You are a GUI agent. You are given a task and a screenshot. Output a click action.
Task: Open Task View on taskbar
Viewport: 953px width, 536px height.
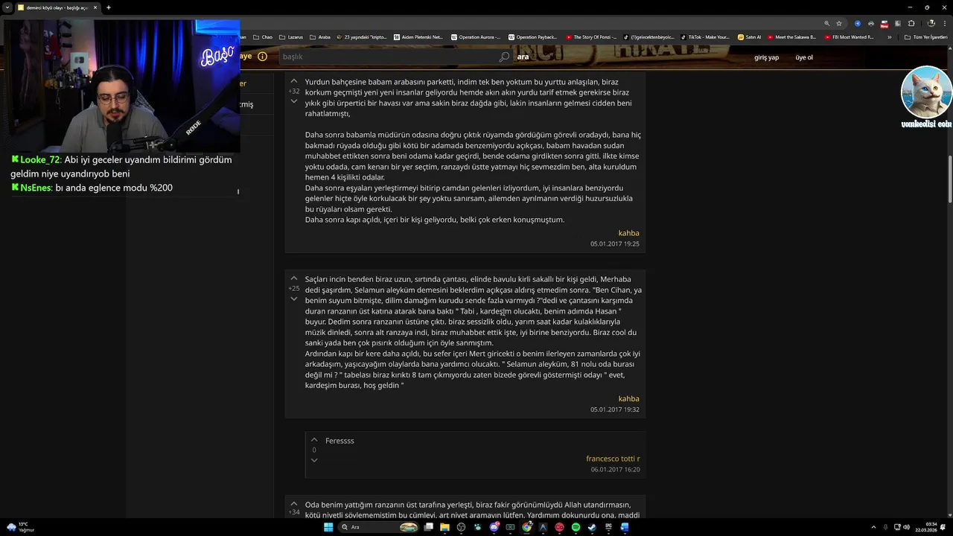(x=428, y=527)
